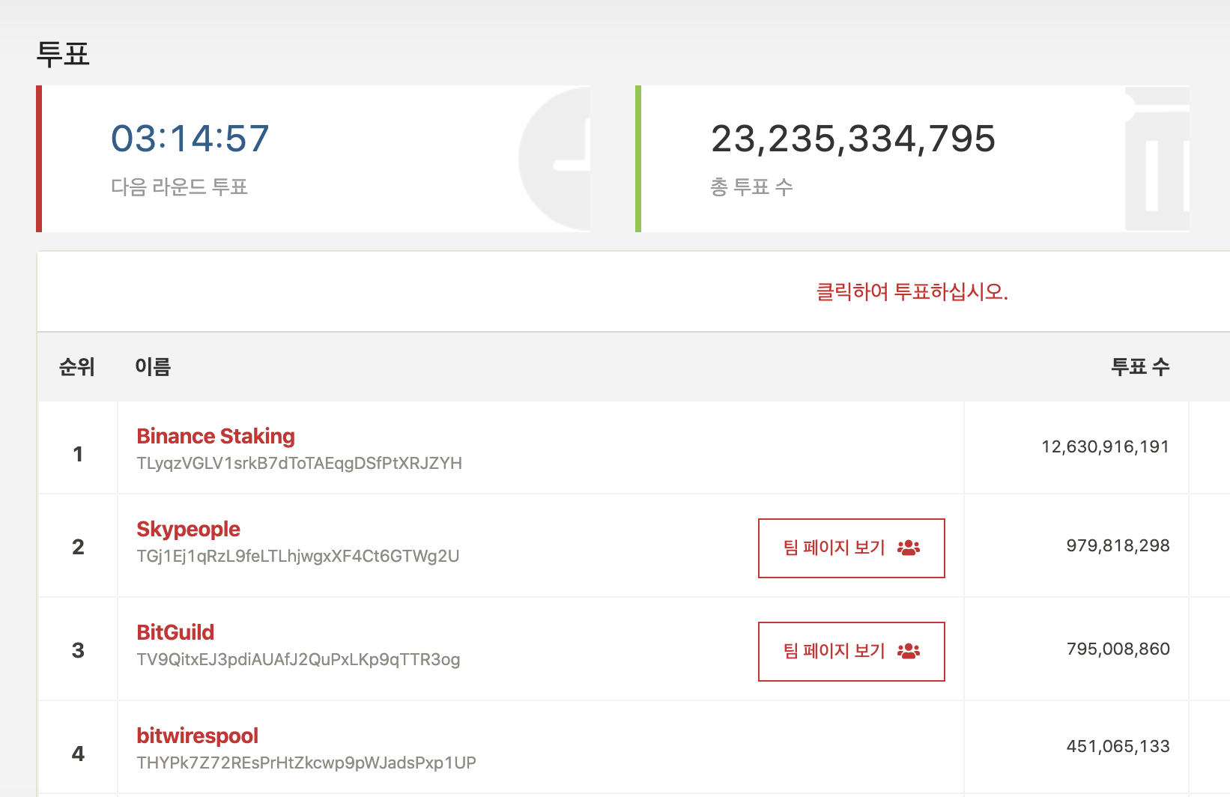1230x797 pixels.
Task: Click vote count 979,818,298
Action: (1118, 546)
